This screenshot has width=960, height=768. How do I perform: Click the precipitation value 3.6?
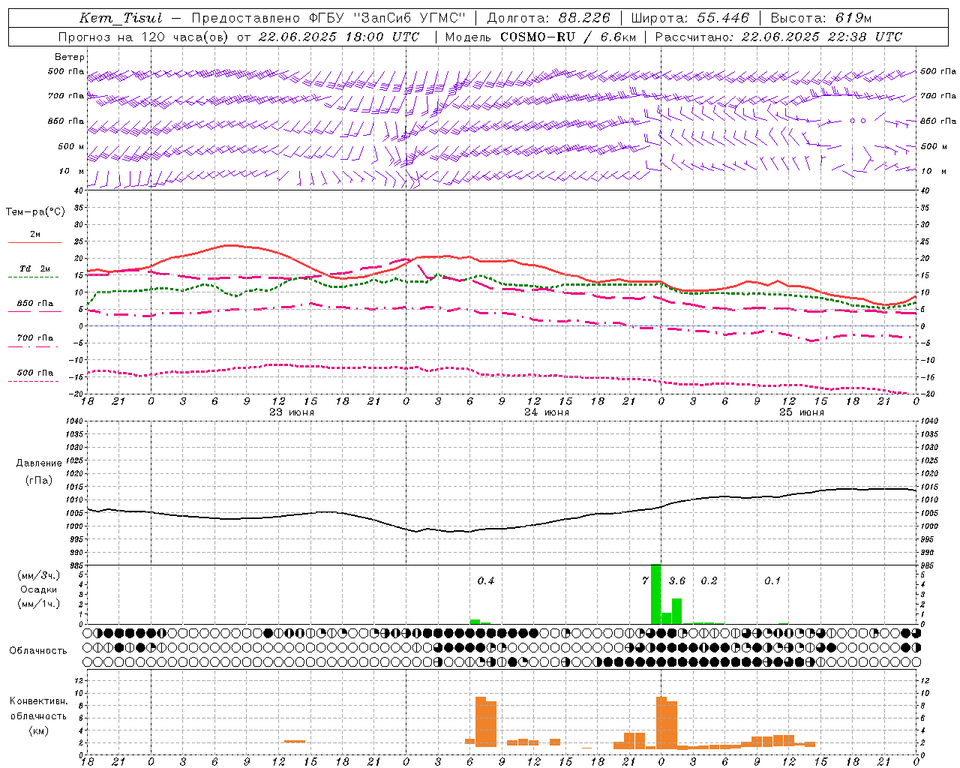(x=676, y=580)
